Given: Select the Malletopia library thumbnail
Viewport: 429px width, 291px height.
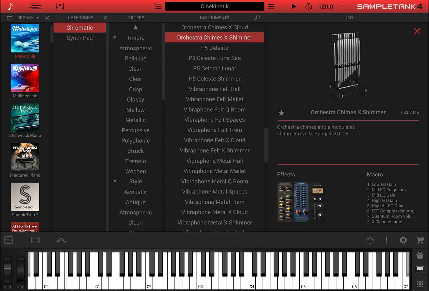Looking at the screenshot, I should [x=25, y=38].
